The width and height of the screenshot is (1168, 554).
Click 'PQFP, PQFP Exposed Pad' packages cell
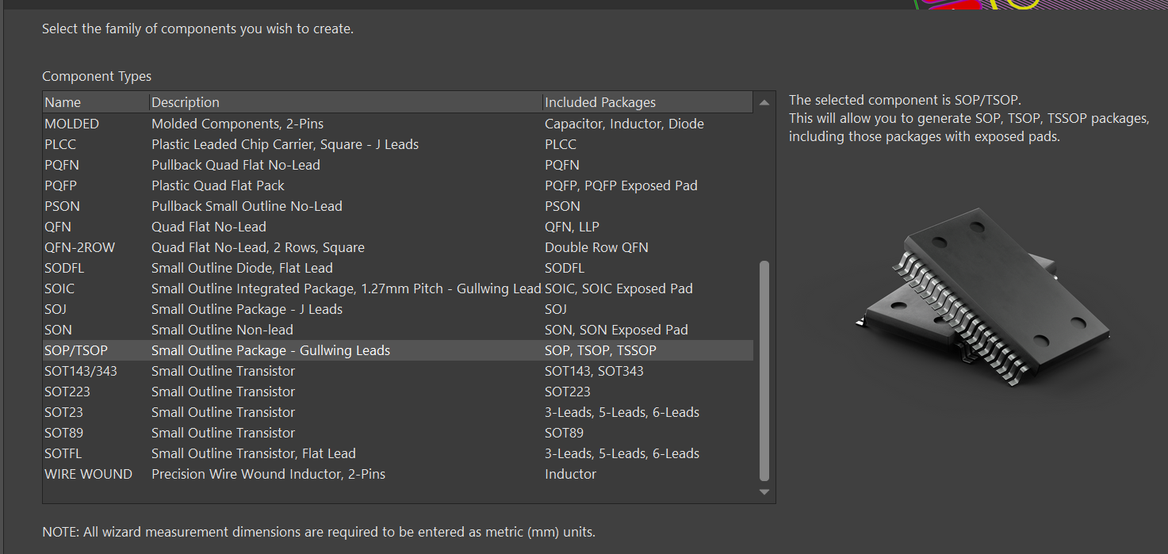pyautogui.click(x=621, y=185)
